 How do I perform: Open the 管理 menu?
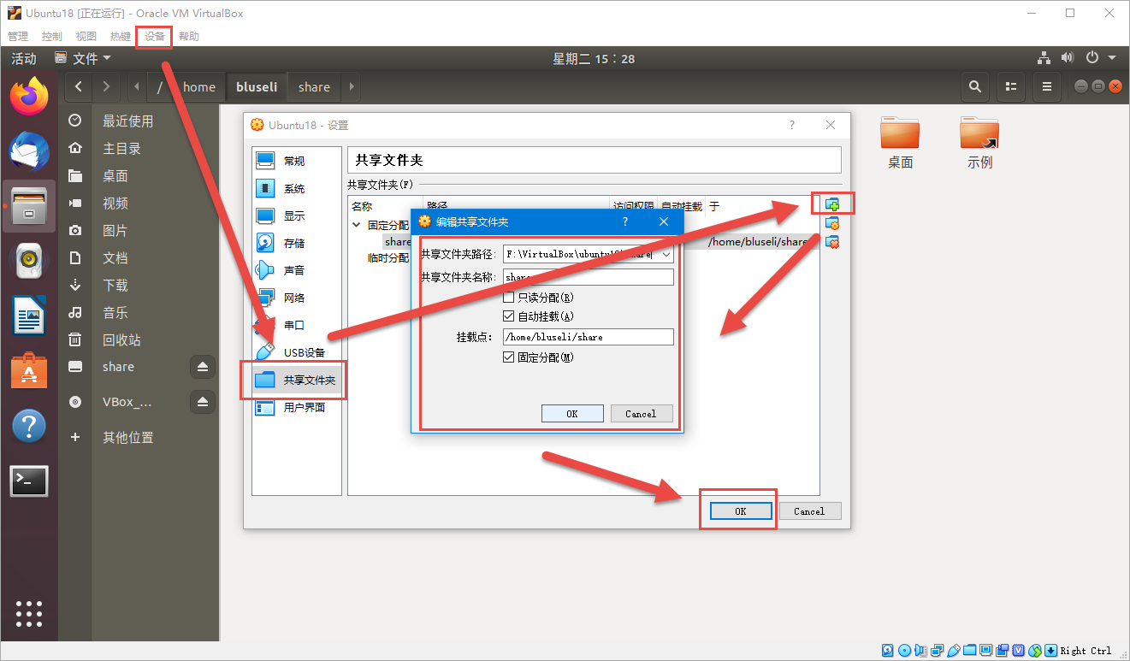click(18, 37)
